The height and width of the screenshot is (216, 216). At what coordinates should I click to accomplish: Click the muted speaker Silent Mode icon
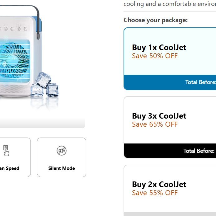62,151
